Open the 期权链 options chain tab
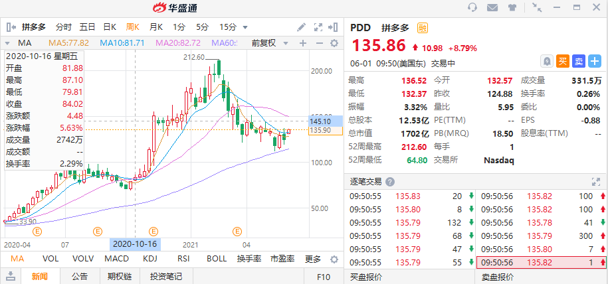 pos(120,276)
